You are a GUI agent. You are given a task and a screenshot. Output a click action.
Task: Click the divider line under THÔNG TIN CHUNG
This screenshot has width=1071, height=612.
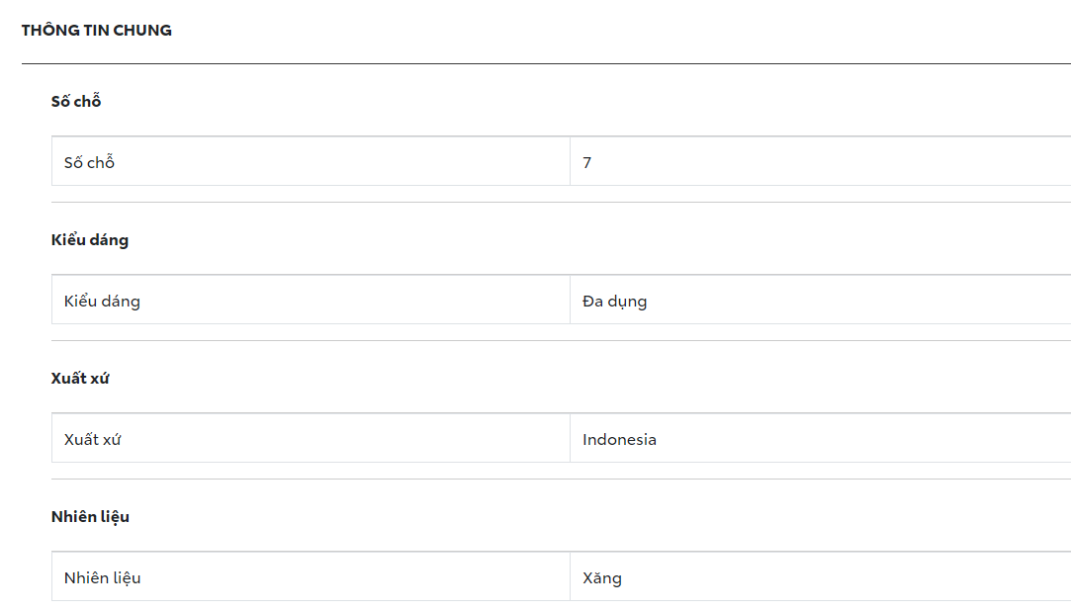(x=546, y=64)
